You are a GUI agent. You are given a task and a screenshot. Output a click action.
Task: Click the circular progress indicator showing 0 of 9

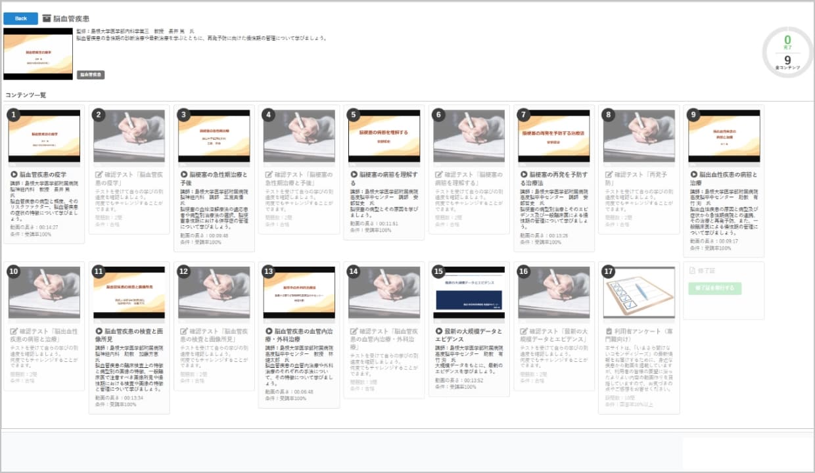787,52
